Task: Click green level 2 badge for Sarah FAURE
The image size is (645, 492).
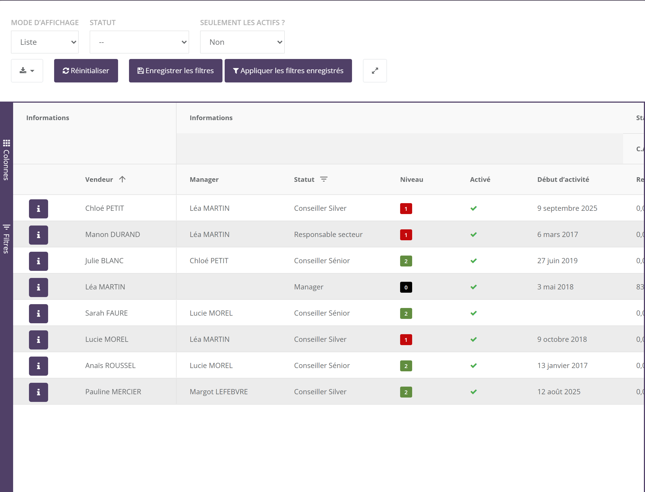Action: (406, 314)
